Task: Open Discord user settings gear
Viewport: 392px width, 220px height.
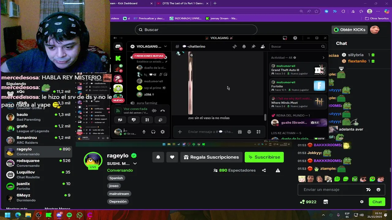Action: [x=163, y=132]
